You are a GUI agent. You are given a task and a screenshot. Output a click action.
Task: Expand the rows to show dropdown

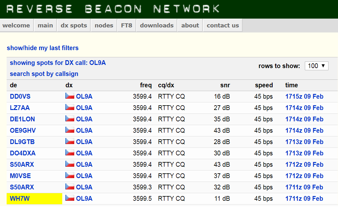tap(317, 66)
